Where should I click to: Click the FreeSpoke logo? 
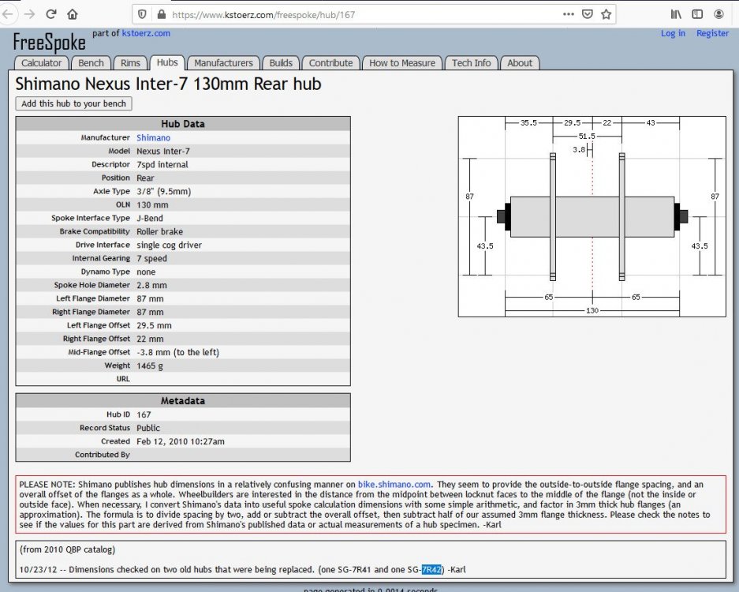point(49,42)
